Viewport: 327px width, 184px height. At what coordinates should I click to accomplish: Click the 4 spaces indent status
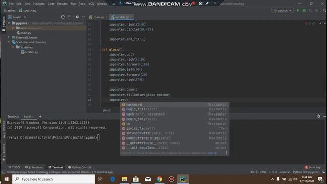pos(285,172)
